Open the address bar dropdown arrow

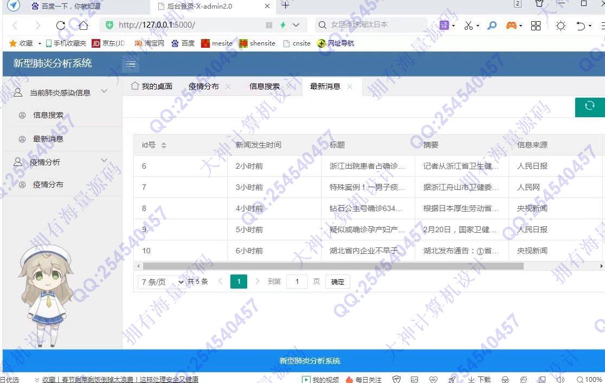296,25
